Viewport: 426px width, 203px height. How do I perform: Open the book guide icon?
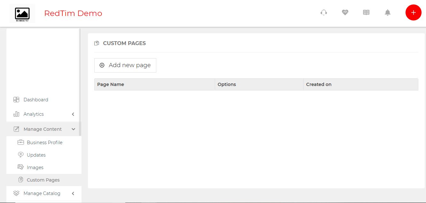pyautogui.click(x=366, y=12)
